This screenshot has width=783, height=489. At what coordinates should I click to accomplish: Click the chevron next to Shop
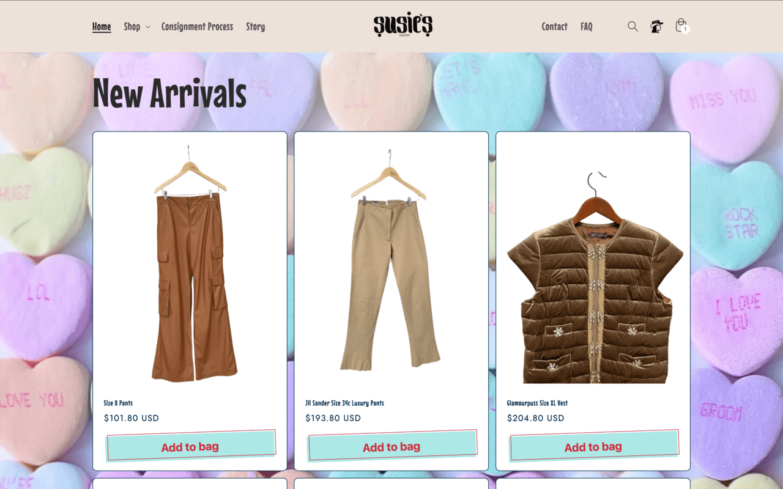tap(147, 27)
